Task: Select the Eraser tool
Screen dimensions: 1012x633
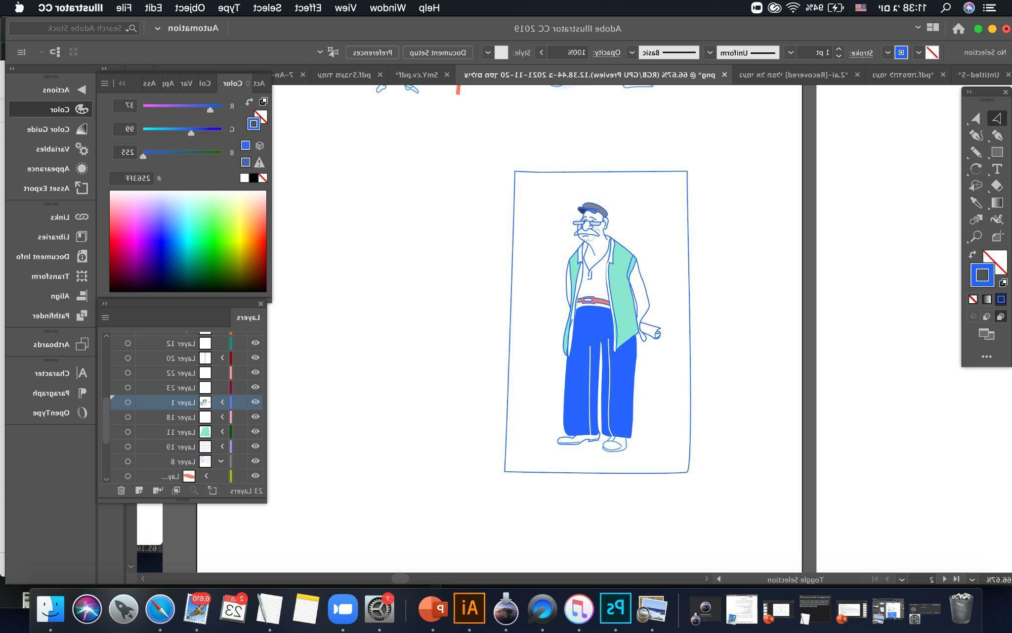Action: 997,186
